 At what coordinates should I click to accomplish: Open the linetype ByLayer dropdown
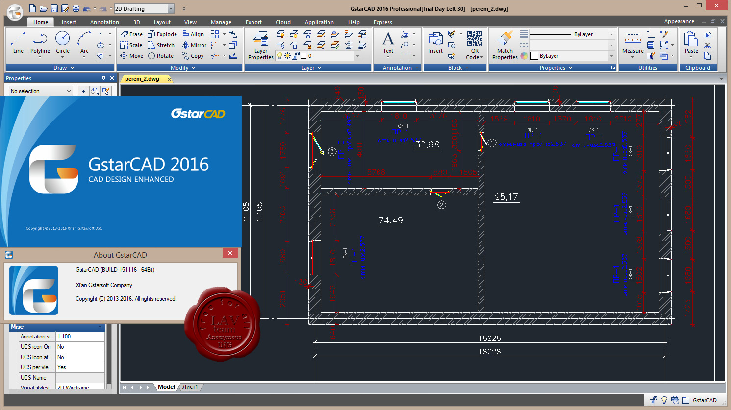(x=611, y=34)
